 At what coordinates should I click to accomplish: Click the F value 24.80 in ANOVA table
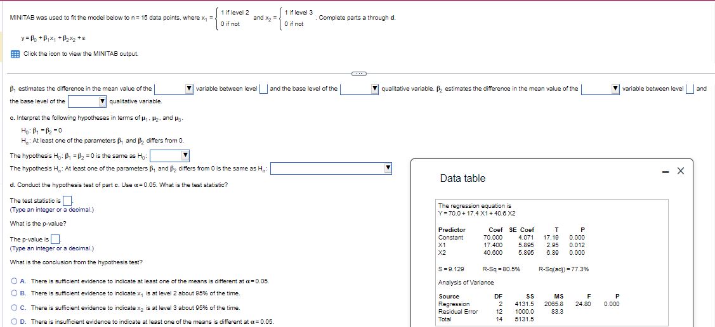click(583, 304)
